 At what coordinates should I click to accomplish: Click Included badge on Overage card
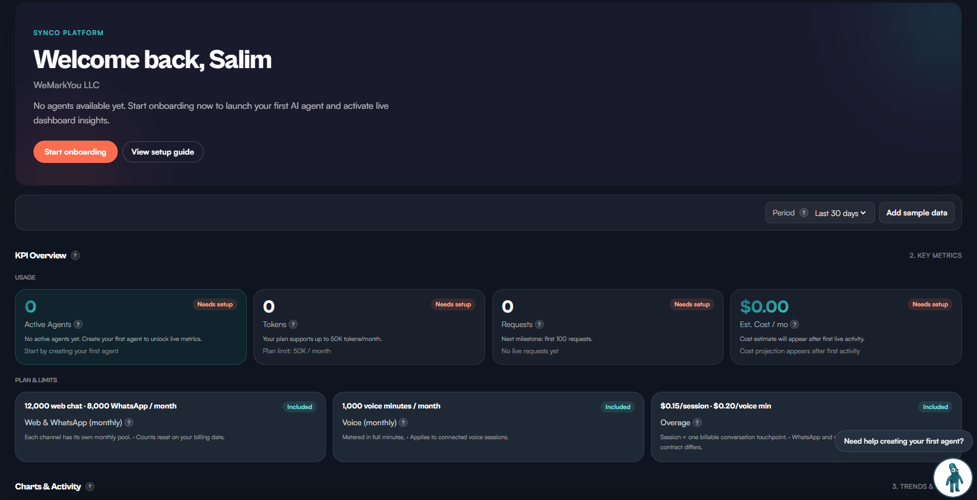(935, 407)
